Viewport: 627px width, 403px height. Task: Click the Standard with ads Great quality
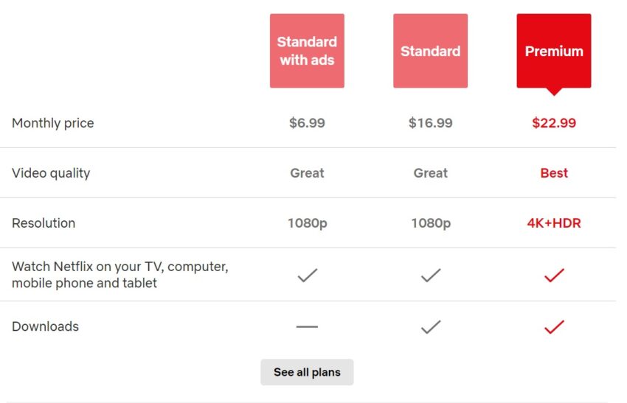pos(307,173)
